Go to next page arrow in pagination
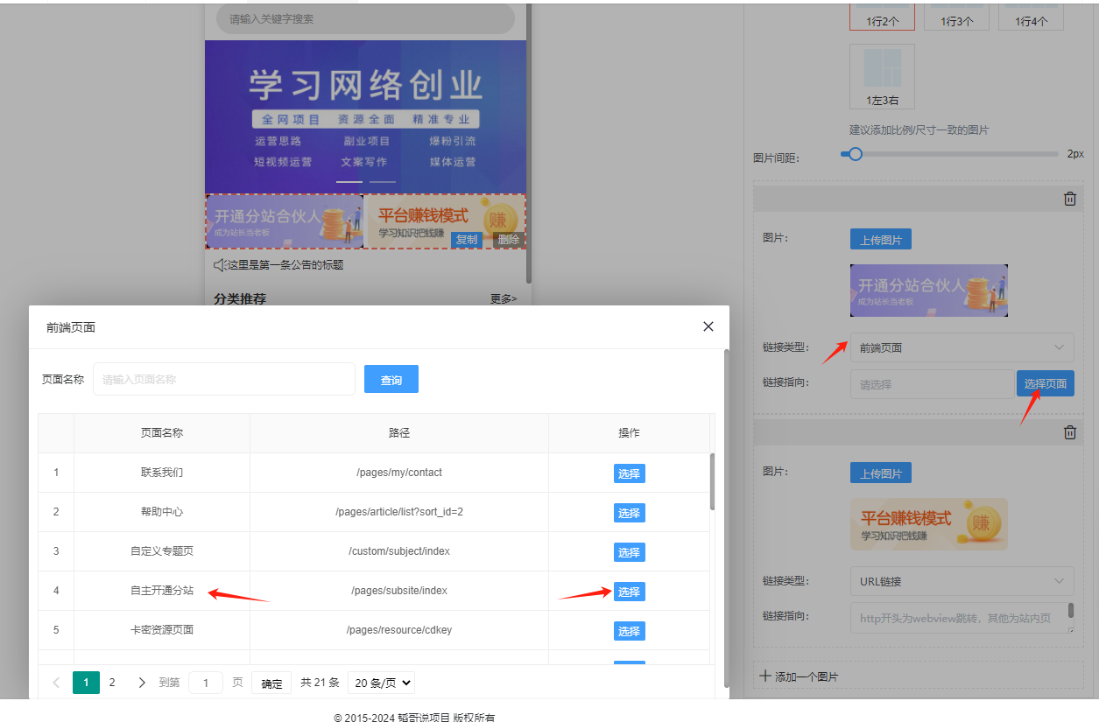This screenshot has width=1099, height=722. pos(142,683)
